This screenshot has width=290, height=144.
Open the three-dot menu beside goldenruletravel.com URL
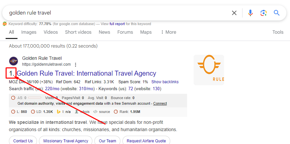click(75, 65)
